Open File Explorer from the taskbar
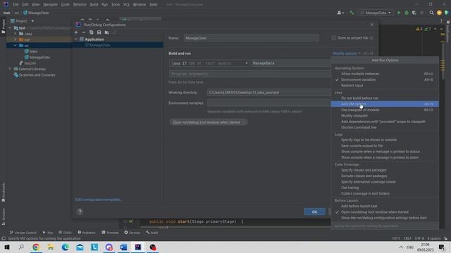 (51, 247)
